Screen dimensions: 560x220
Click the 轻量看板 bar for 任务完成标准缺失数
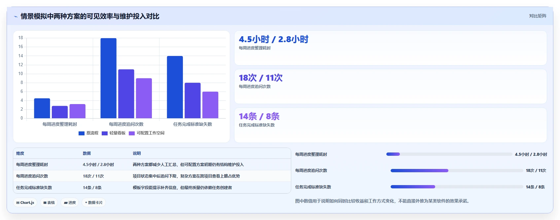coord(192,100)
